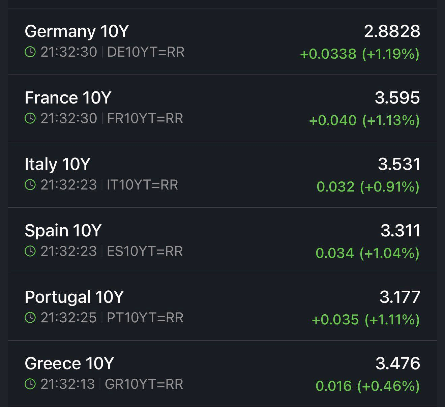Click the clock icon in the Spain 10Y row
Viewport: 445px width, 407px height.
pyautogui.click(x=30, y=251)
